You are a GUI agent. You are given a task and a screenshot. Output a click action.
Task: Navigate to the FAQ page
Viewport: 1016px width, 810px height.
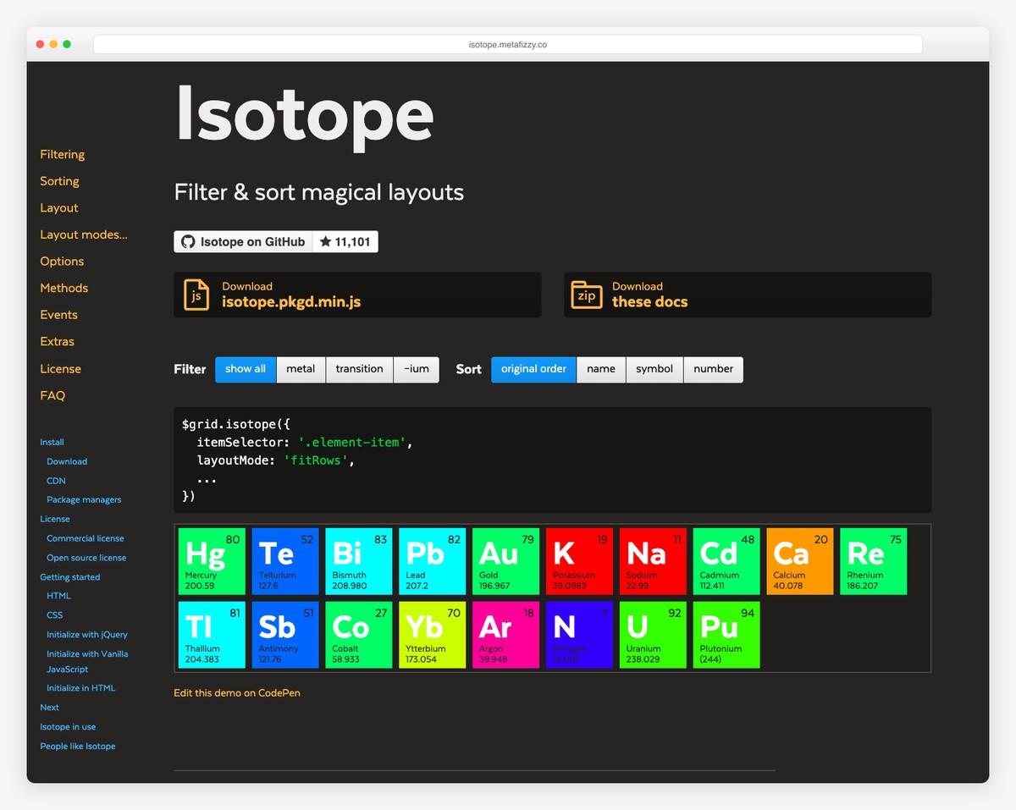[x=51, y=395]
